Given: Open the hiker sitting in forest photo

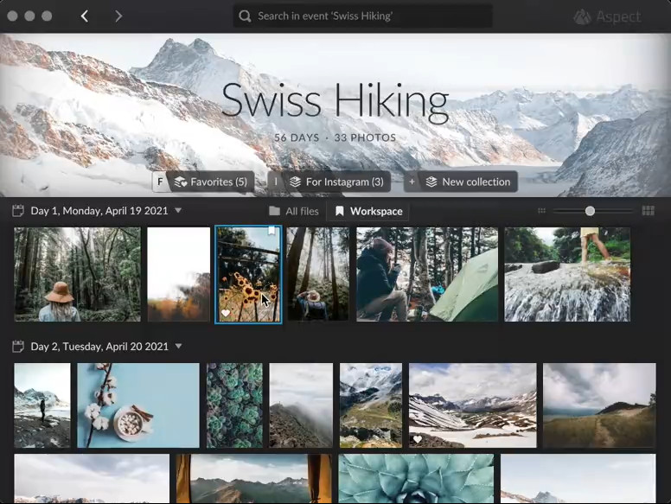Looking at the screenshot, I should coord(318,274).
